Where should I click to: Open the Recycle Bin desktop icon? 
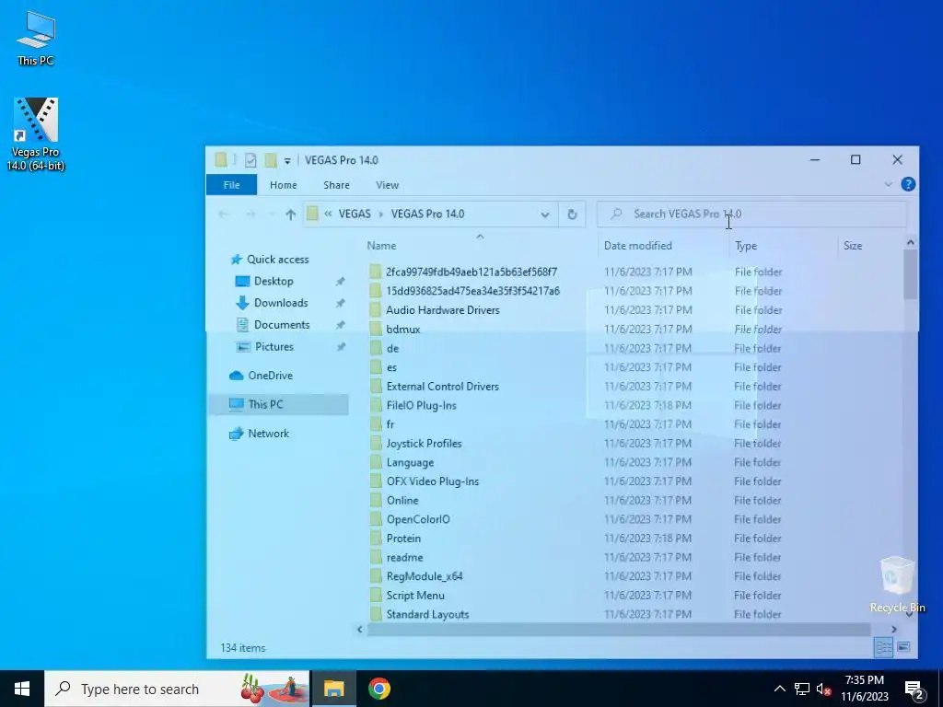[897, 585]
